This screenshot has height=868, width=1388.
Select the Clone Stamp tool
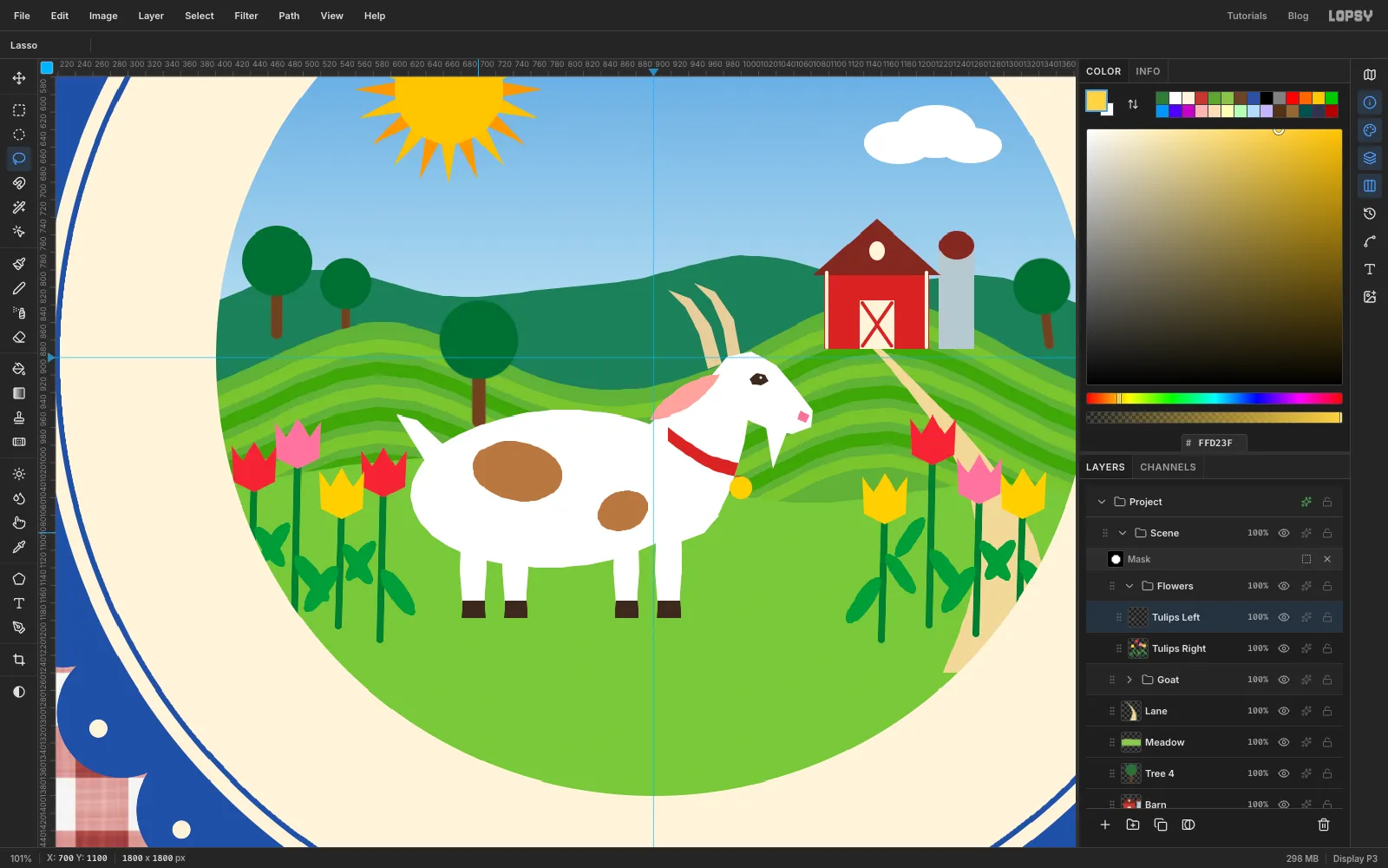[x=19, y=418]
